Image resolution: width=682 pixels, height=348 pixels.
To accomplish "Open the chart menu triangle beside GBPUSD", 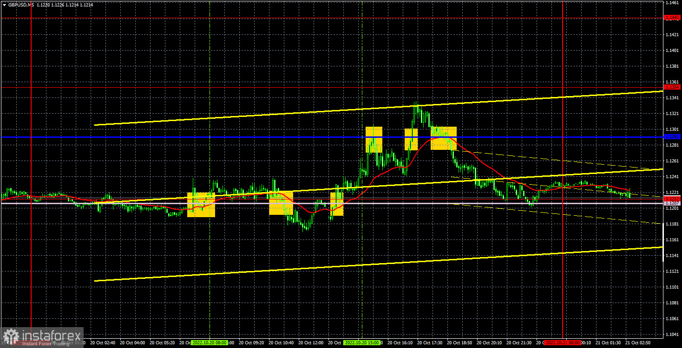I will tap(4, 5).
